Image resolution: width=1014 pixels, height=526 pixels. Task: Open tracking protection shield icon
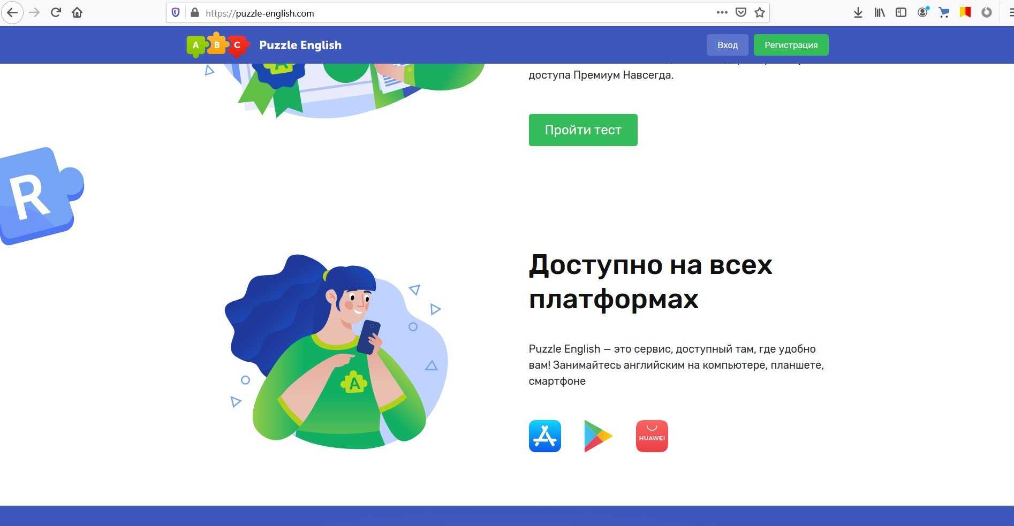pos(176,12)
